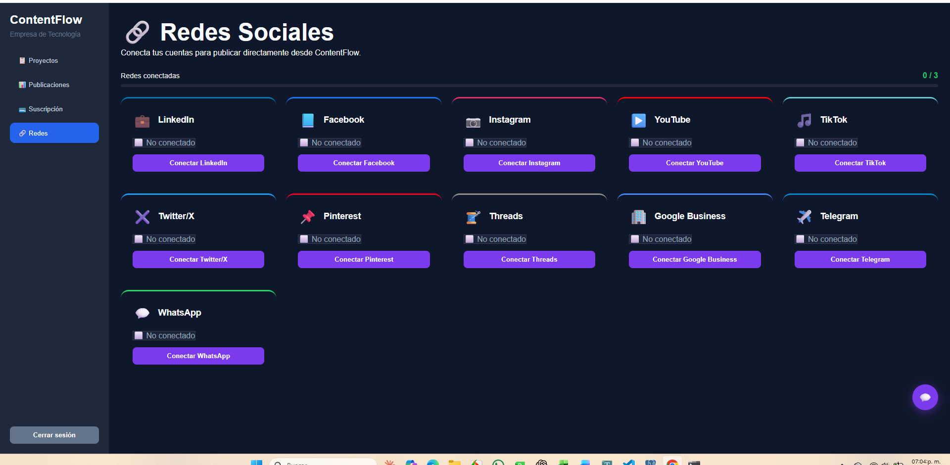Screen dimensions: 950x465
Task: Click the YouTube play icon
Action: click(x=639, y=120)
